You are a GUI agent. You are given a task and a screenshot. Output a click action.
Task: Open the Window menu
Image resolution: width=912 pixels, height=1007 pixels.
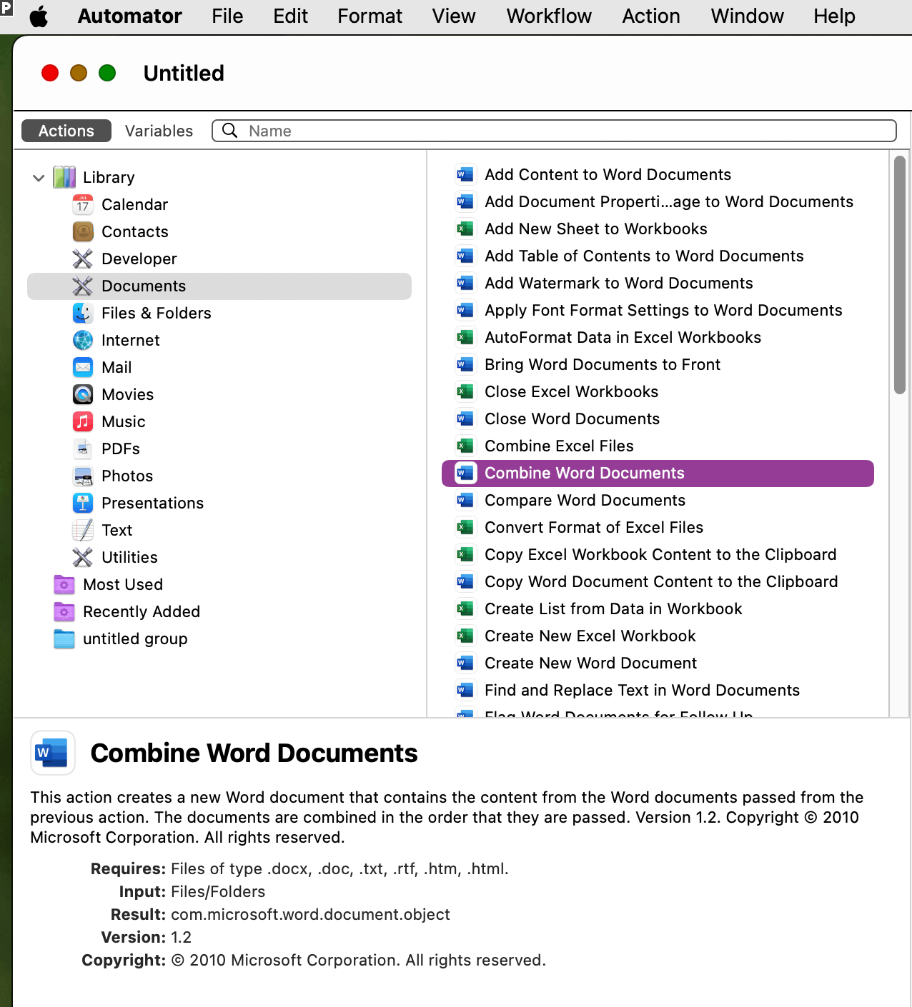coord(747,16)
